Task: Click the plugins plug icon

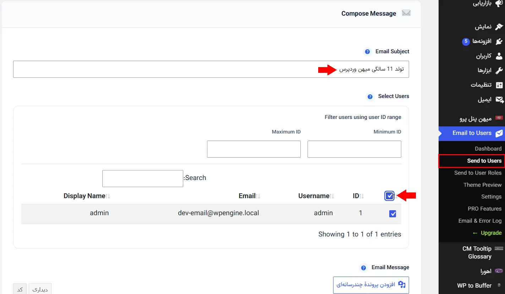Action: 499,41
